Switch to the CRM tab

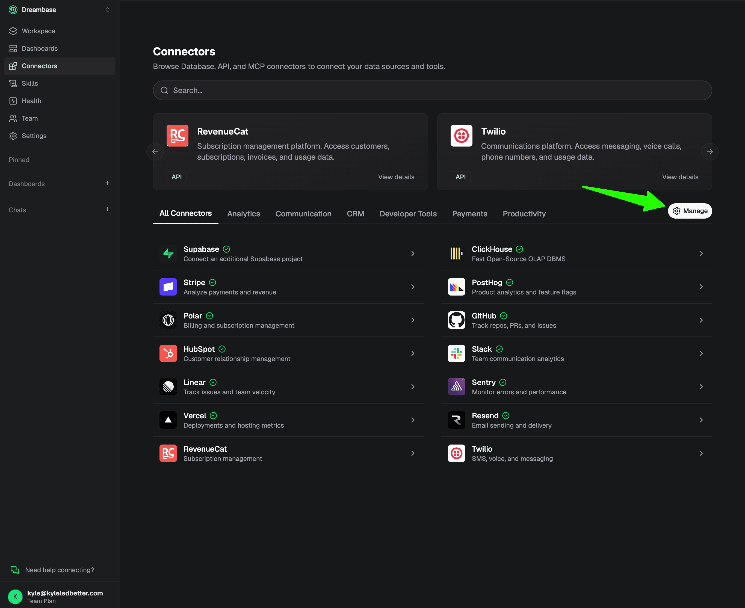(x=355, y=214)
